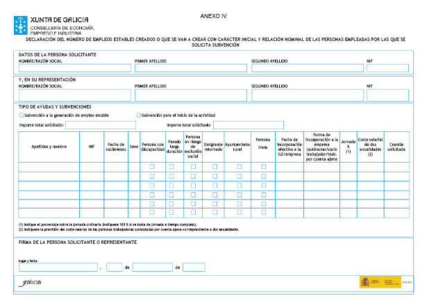The width and height of the screenshot is (427, 305).
Task: Click the 'Parado larga duración' column header
Action: 174,147
